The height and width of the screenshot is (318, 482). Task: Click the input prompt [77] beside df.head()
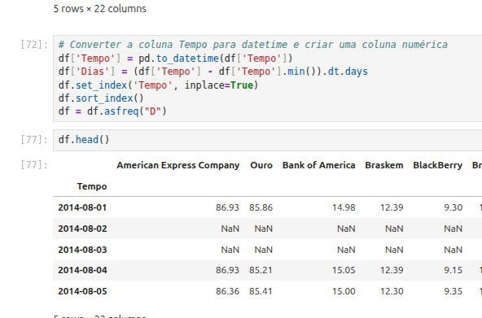pyautogui.click(x=34, y=140)
